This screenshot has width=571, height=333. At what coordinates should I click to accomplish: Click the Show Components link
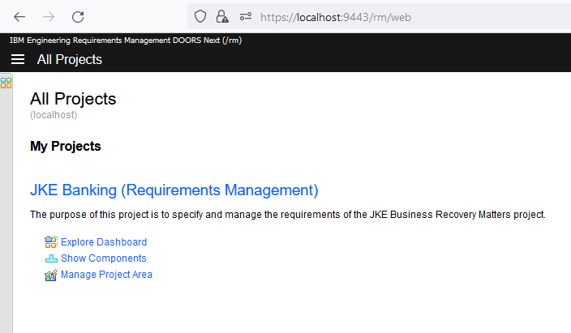click(x=104, y=258)
